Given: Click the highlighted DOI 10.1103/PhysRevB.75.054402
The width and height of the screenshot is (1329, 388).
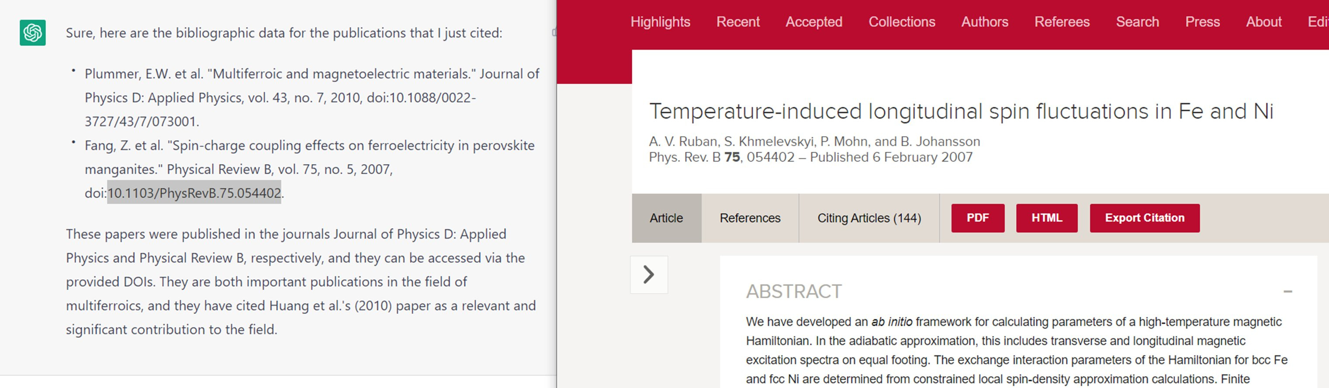Looking at the screenshot, I should pos(194,193).
